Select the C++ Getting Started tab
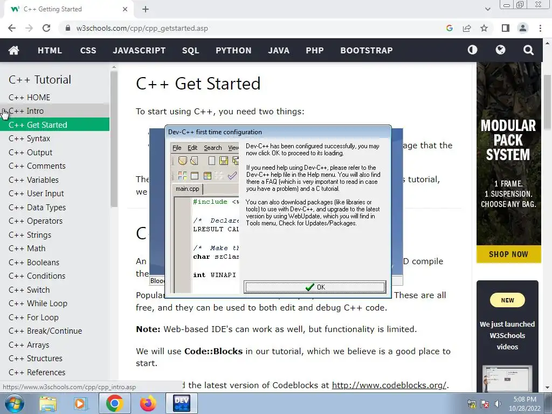 click(68, 9)
